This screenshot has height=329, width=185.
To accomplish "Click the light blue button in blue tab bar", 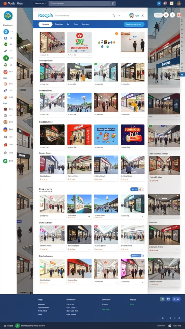I will [x=134, y=24].
